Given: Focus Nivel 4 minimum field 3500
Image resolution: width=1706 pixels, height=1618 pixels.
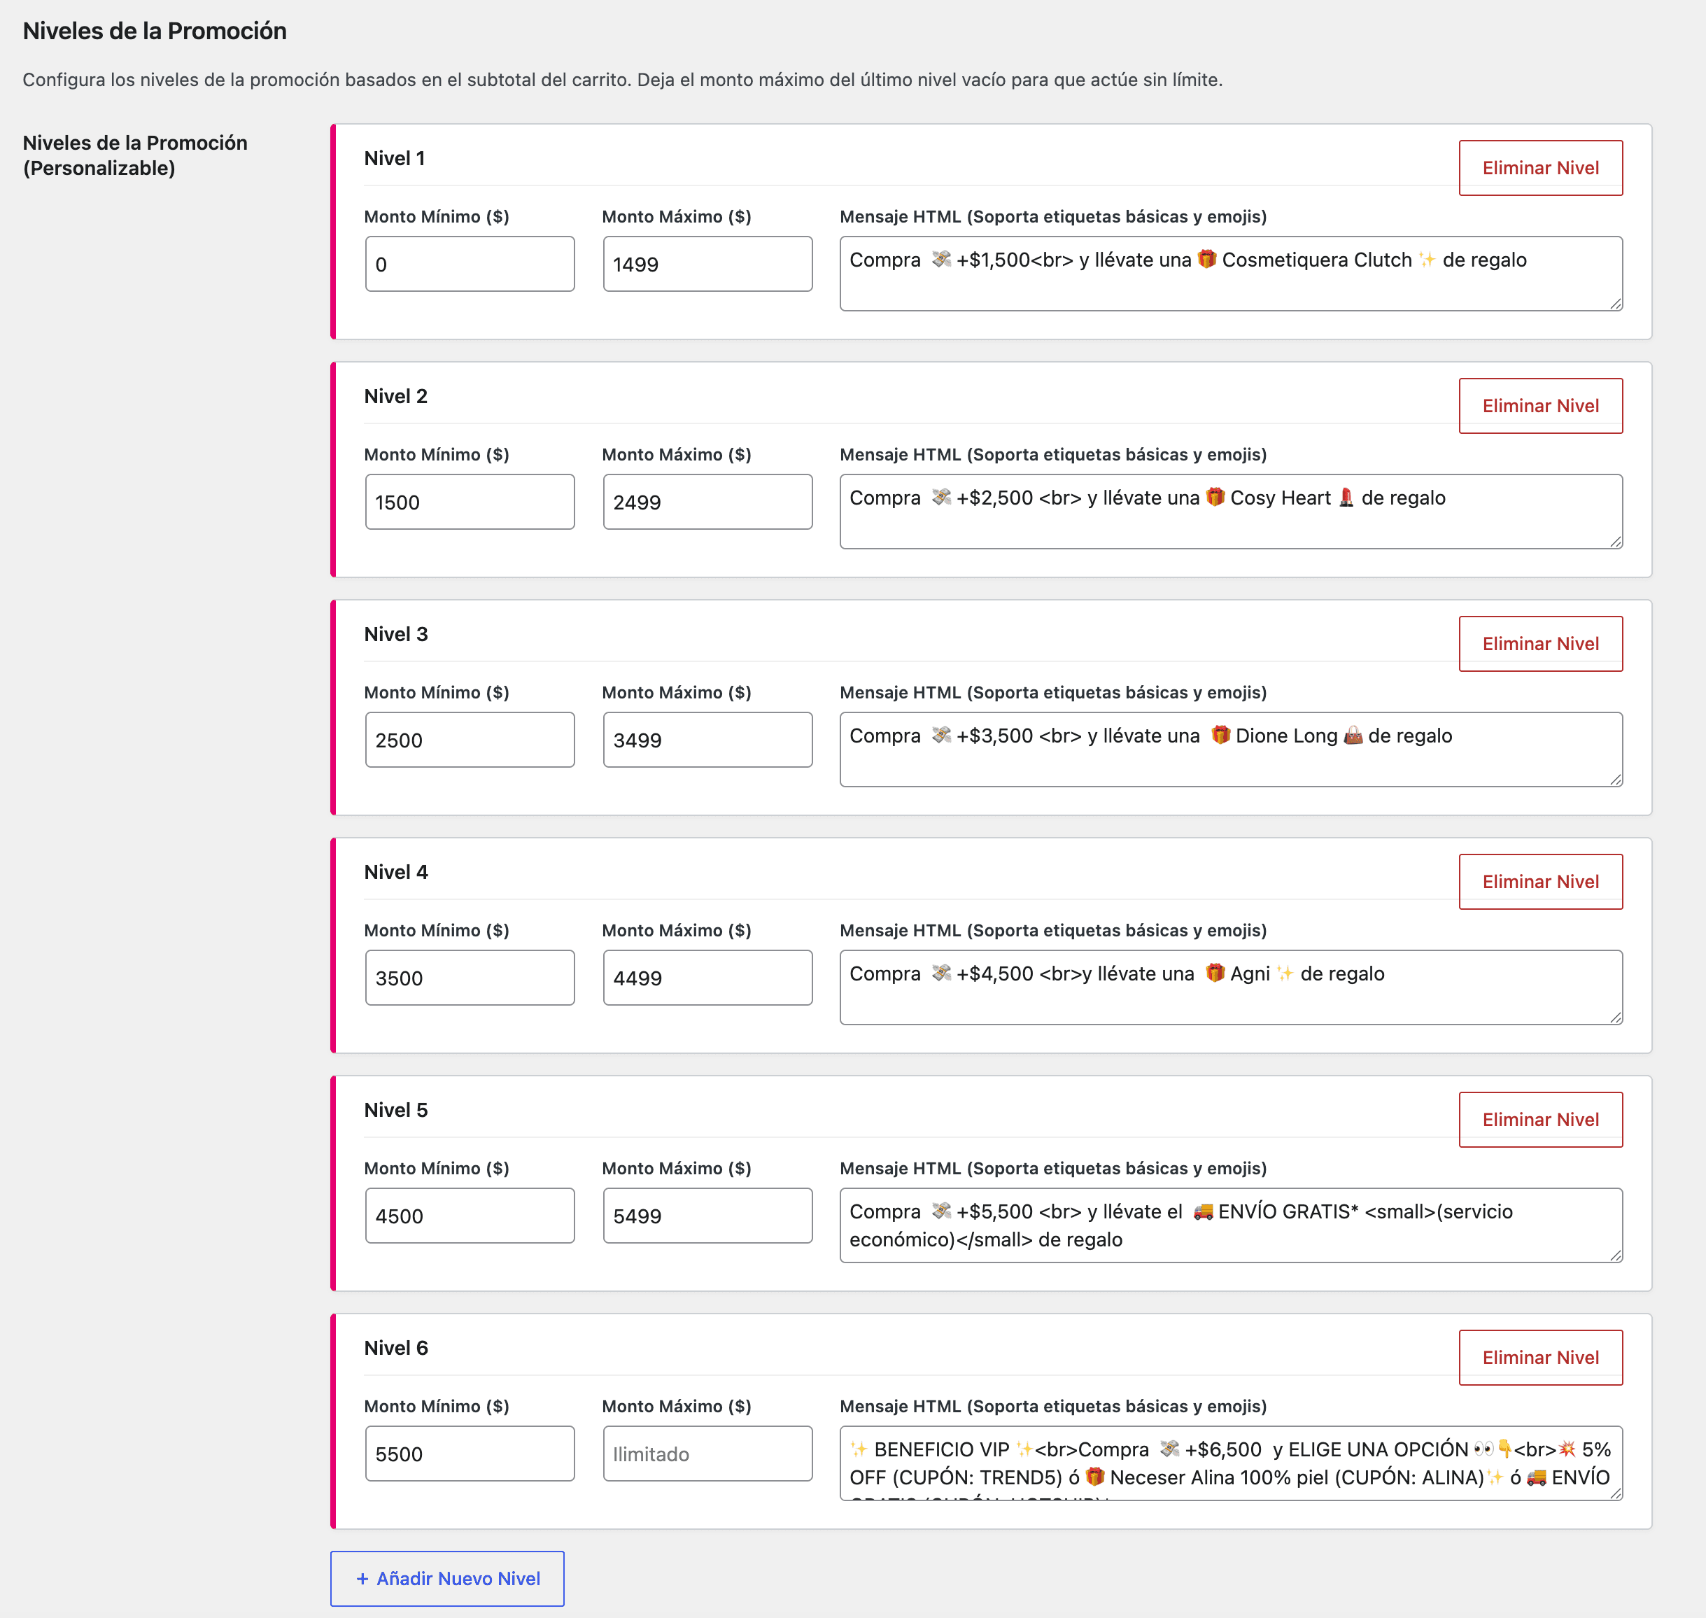Looking at the screenshot, I should point(470,978).
